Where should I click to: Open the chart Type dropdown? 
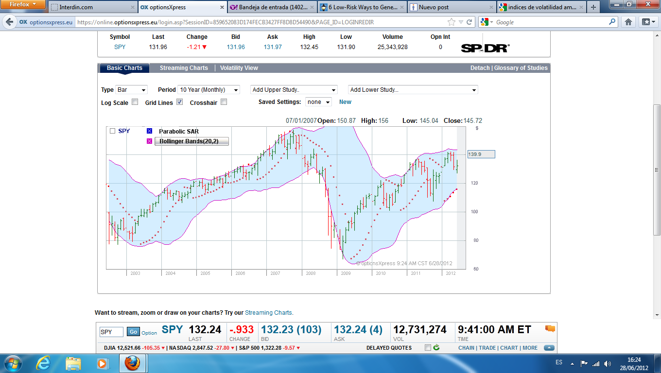click(x=131, y=90)
